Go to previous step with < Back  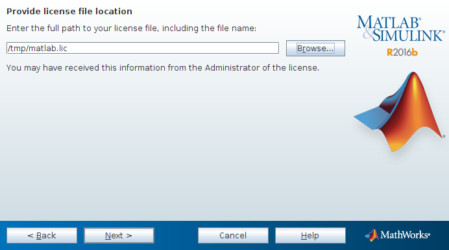point(42,236)
